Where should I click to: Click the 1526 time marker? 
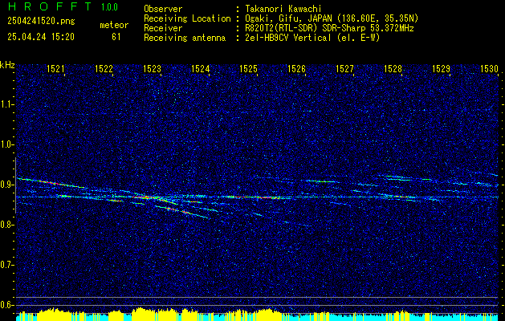pos(296,69)
